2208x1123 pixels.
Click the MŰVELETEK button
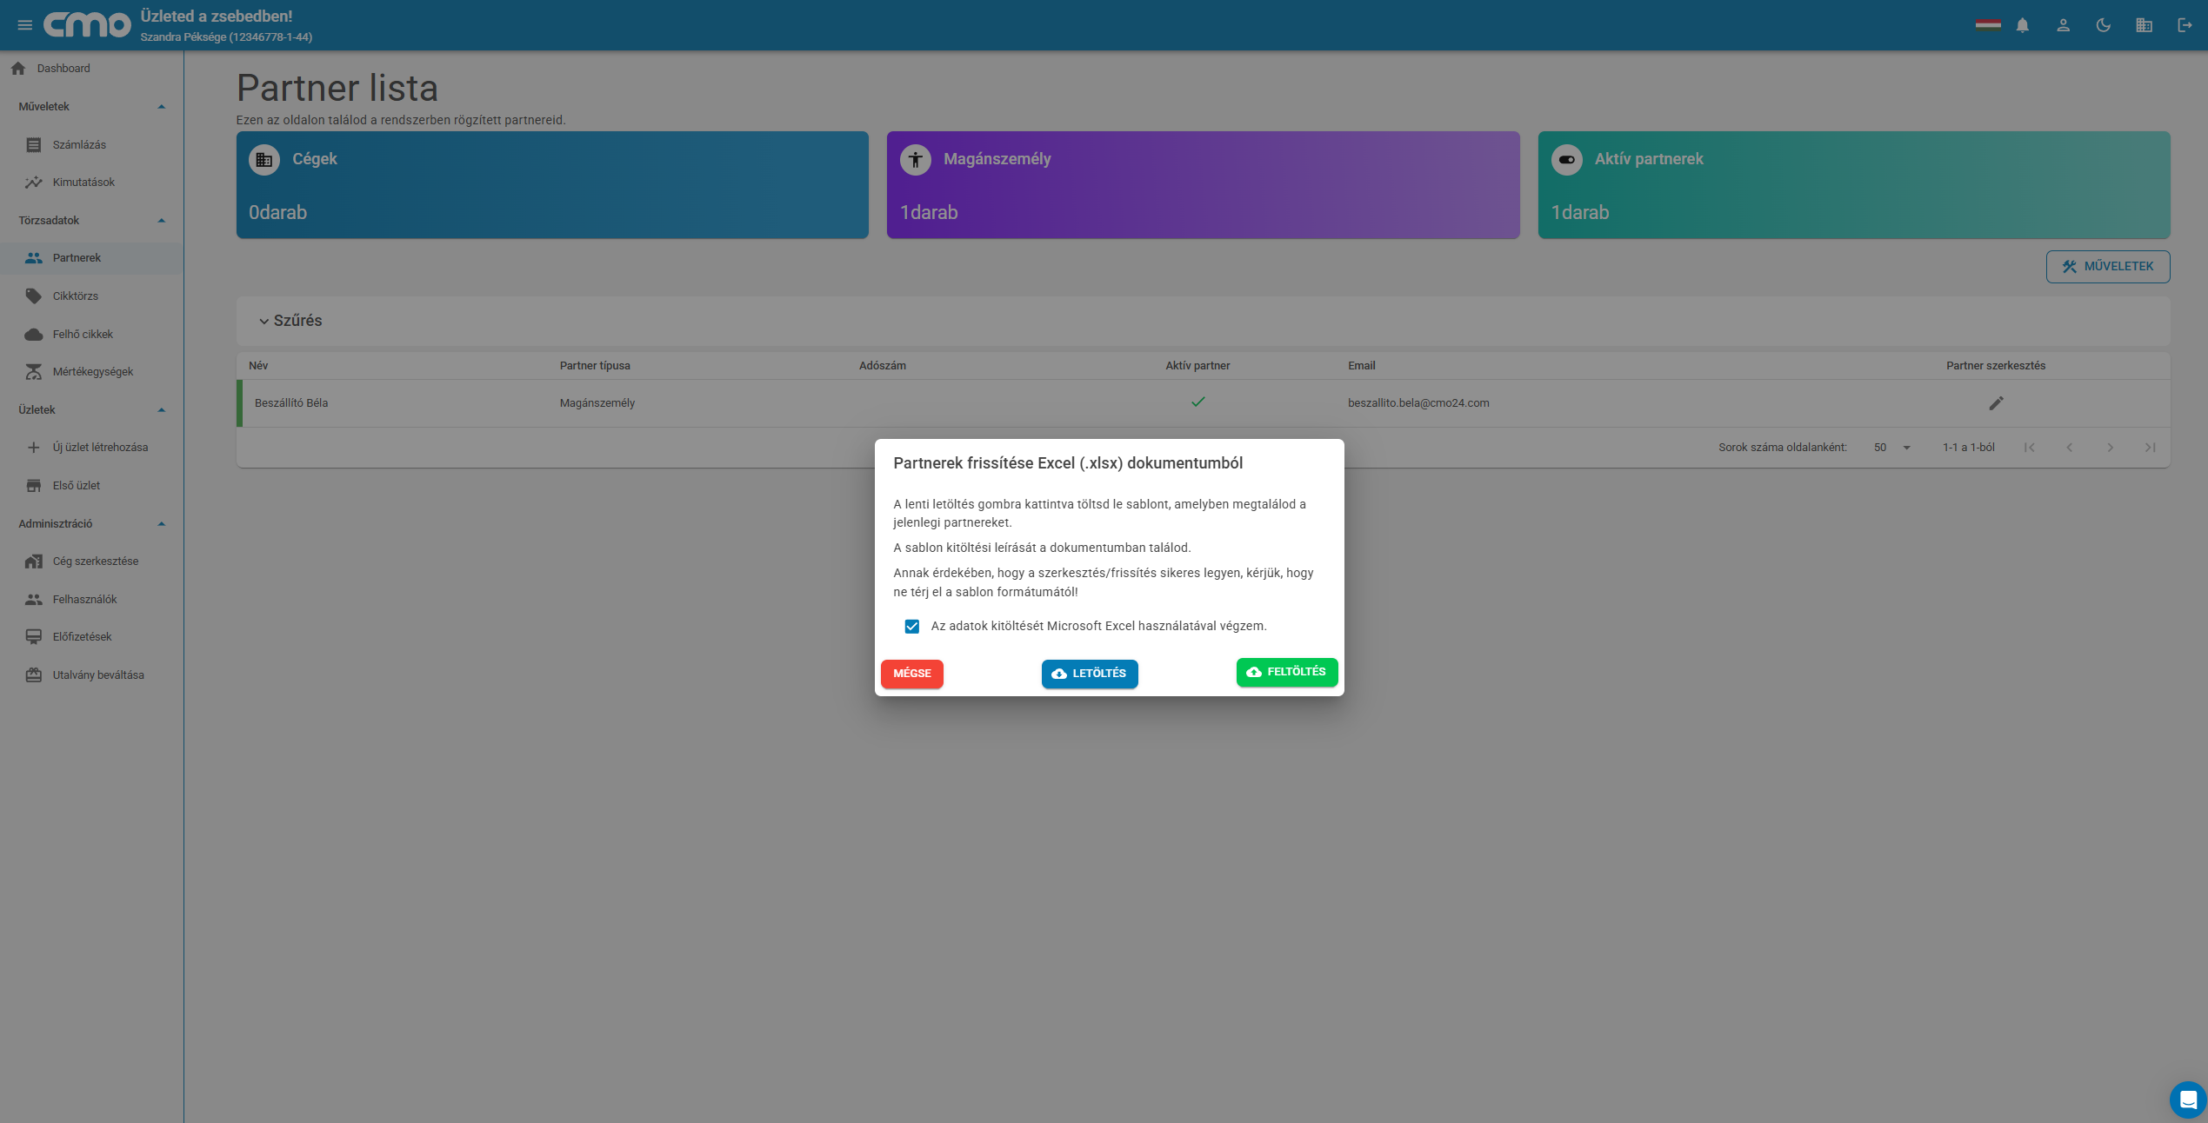(2107, 267)
